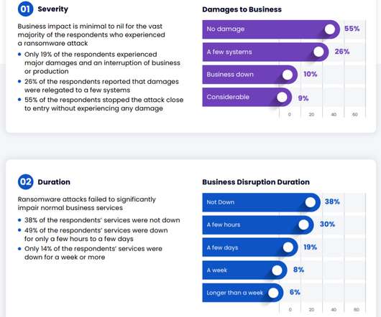Click the No damage bar label

coord(226,29)
